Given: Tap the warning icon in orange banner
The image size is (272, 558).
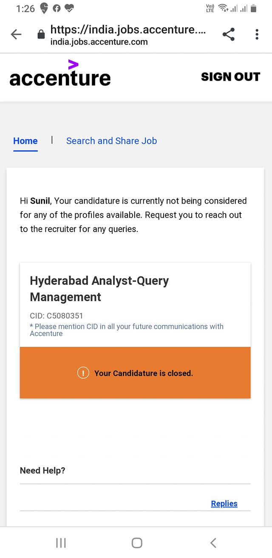Looking at the screenshot, I should [x=83, y=373].
